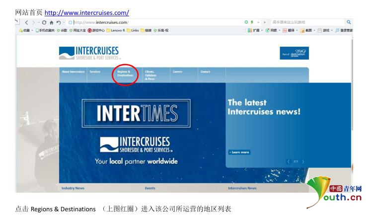
Task: Click the browser Forward arrow
Action: tap(33, 22)
